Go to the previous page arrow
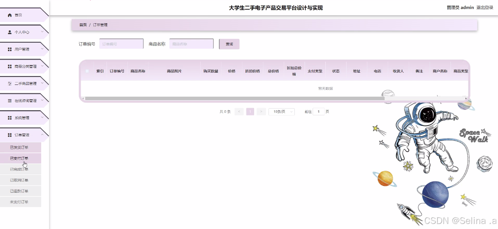The width and height of the screenshot is (498, 229). tap(239, 112)
